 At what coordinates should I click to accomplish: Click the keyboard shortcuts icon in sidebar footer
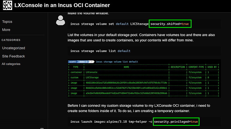point(42,128)
